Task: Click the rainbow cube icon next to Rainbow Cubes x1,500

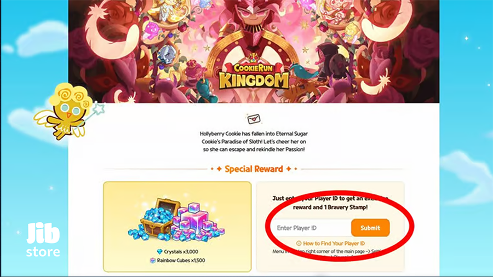Action: pyautogui.click(x=152, y=261)
